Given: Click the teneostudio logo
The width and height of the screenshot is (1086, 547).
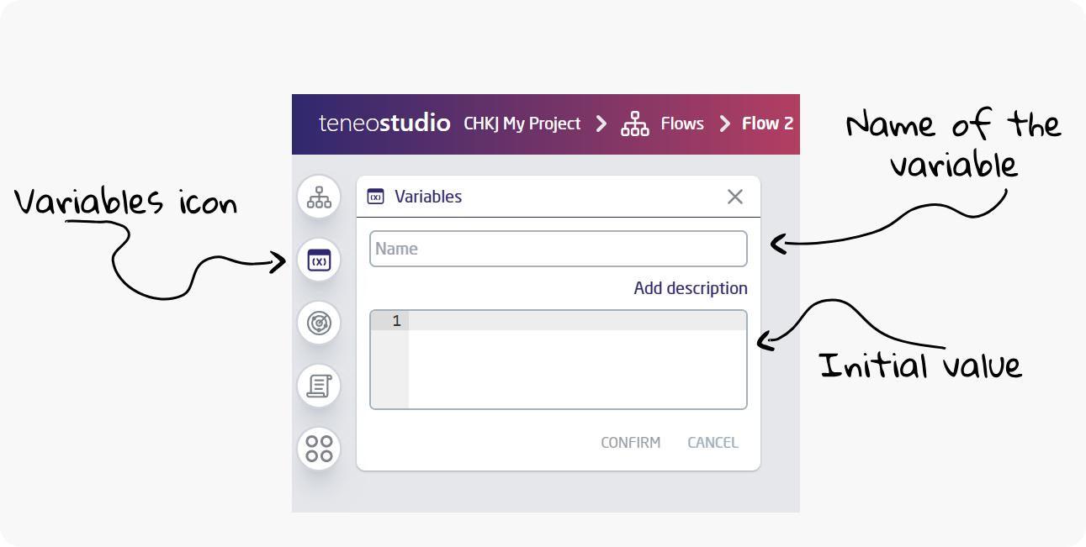Looking at the screenshot, I should coord(384,124).
